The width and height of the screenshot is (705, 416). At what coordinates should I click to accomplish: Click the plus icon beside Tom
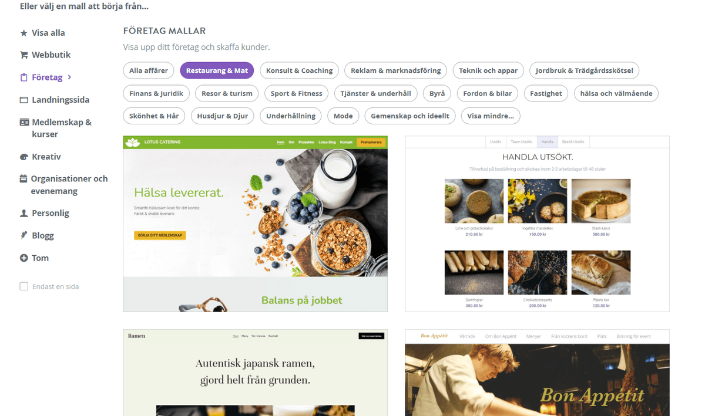(x=24, y=258)
